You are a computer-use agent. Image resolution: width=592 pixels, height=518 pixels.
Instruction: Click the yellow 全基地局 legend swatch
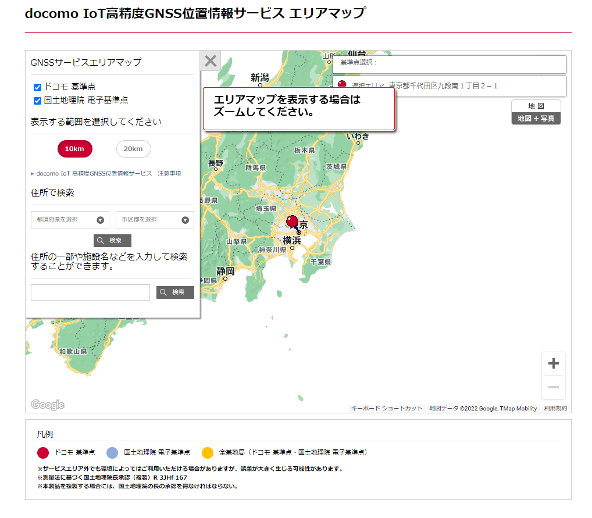(x=208, y=453)
